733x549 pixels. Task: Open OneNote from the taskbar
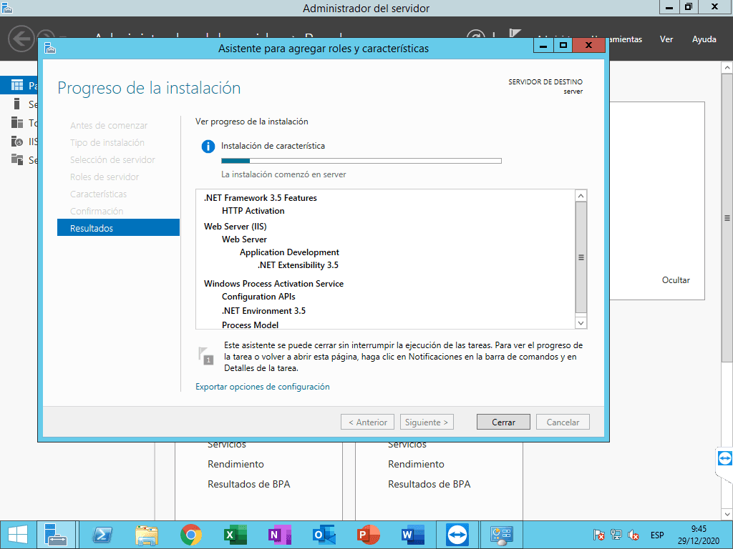(x=279, y=535)
